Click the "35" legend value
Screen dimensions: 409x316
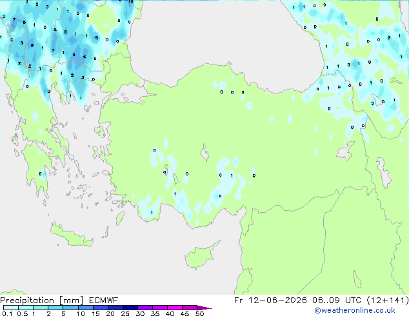[x=155, y=313]
